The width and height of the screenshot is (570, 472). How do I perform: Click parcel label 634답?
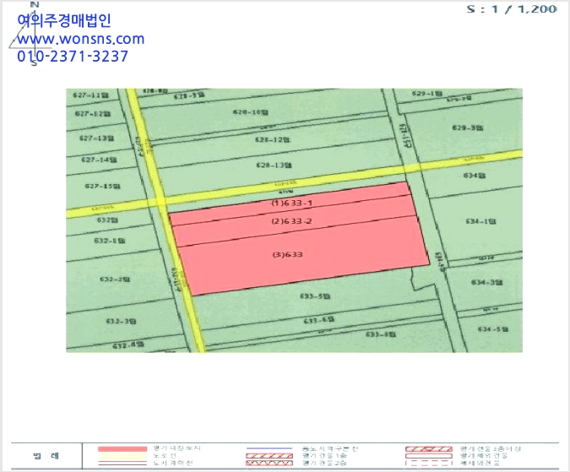pos(475,176)
